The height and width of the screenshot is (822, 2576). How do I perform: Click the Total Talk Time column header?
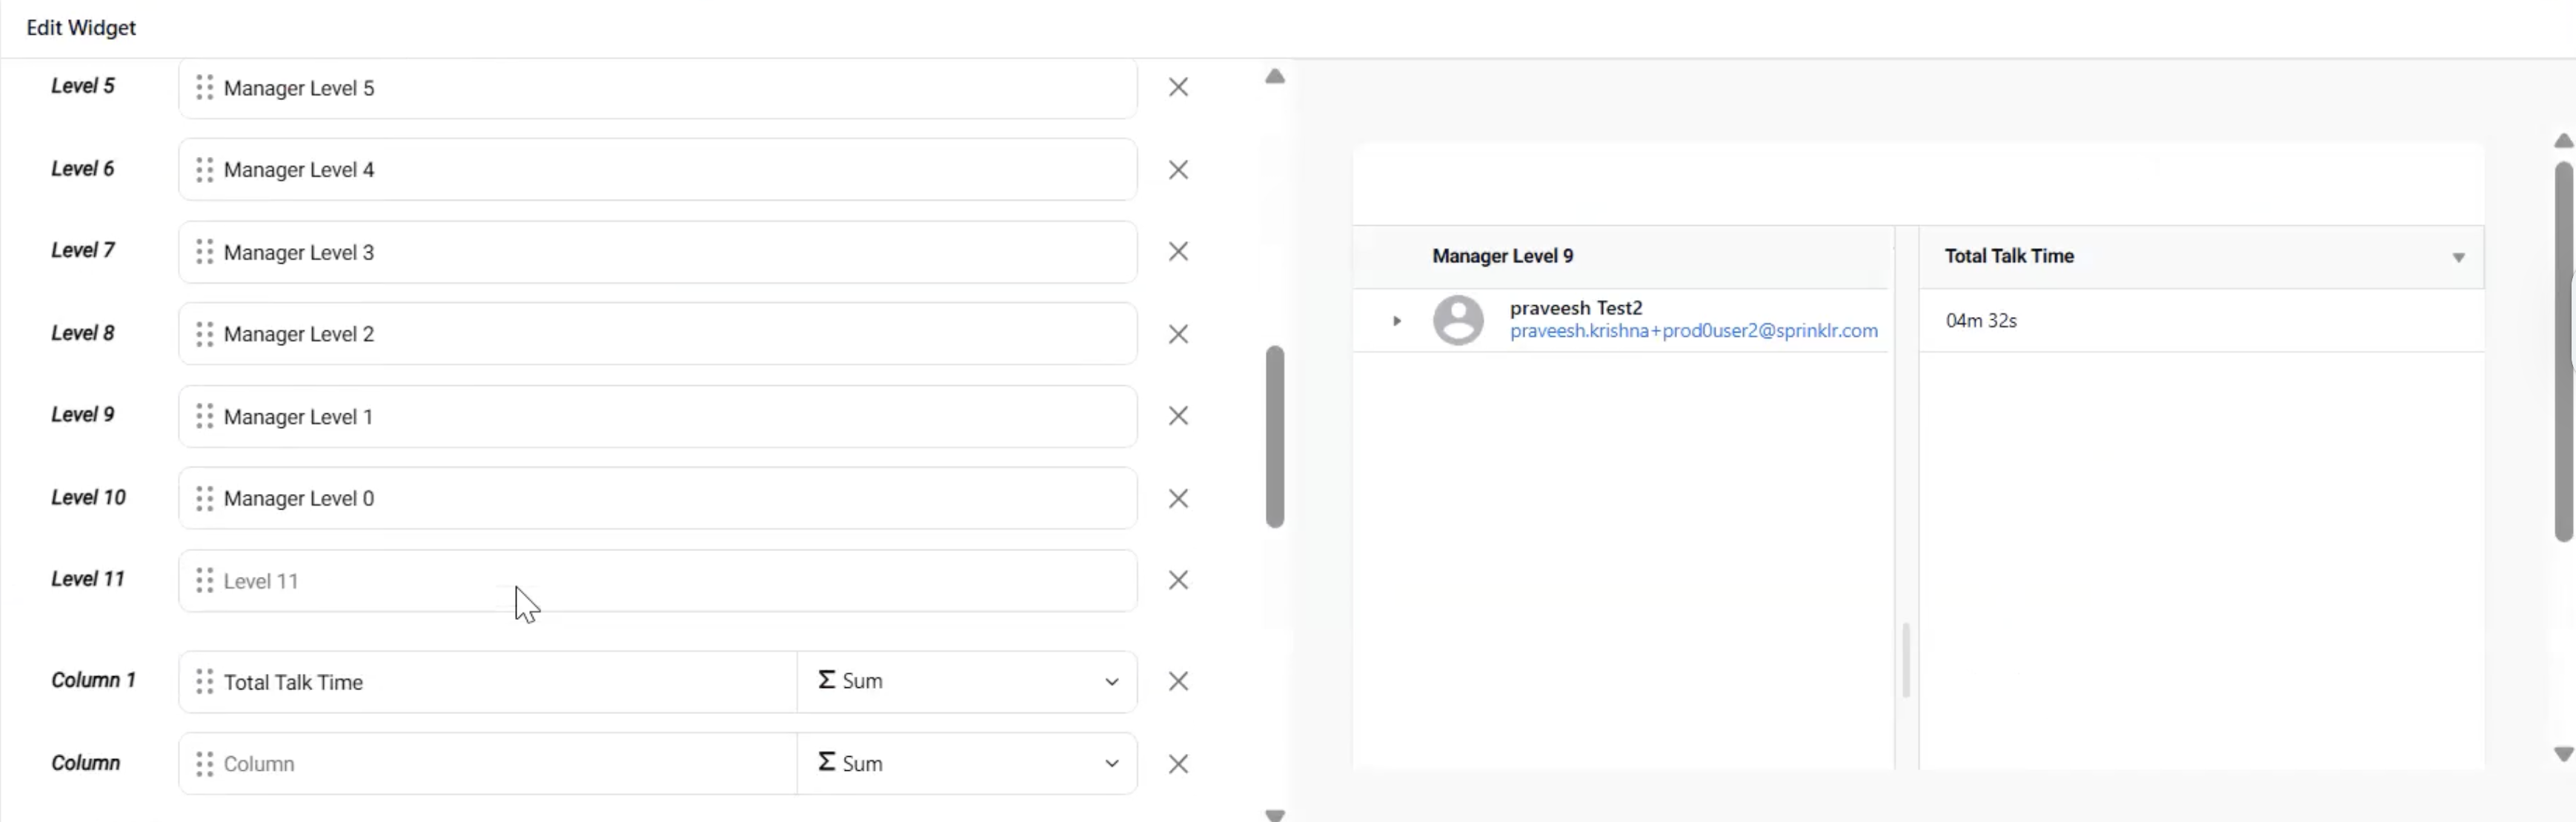[x=2009, y=257]
